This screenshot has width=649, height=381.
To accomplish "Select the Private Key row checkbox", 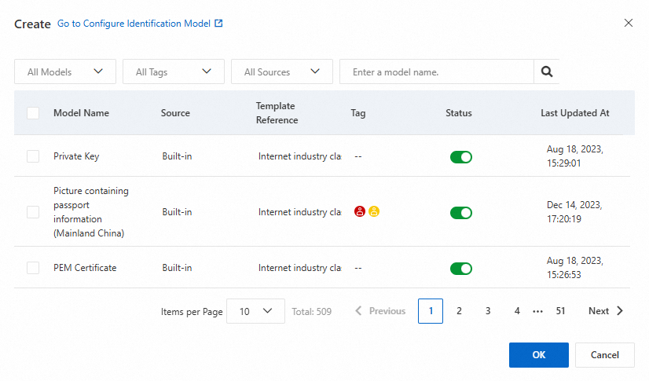I will pos(33,156).
